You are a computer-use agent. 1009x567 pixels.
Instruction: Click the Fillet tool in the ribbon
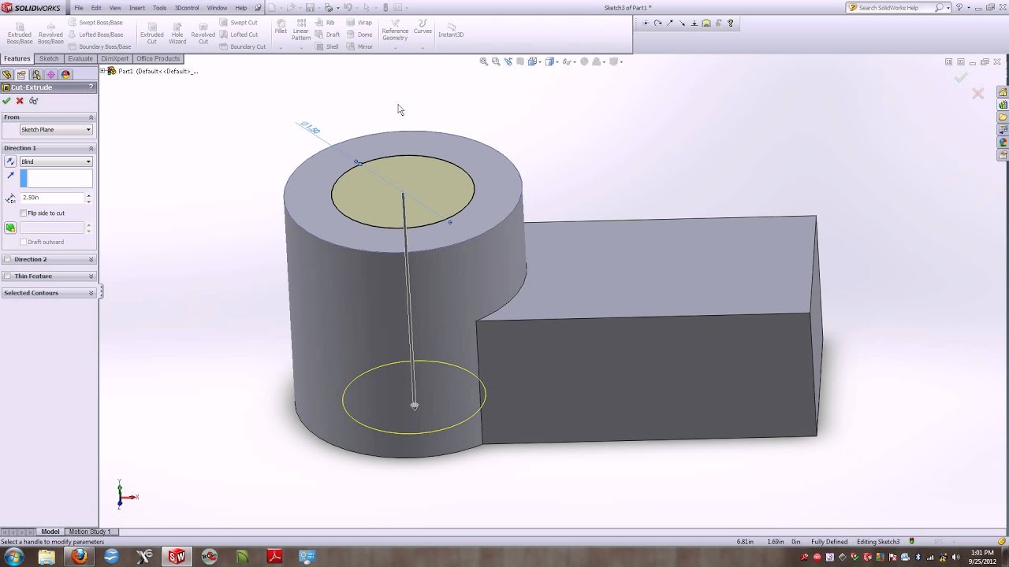click(281, 27)
